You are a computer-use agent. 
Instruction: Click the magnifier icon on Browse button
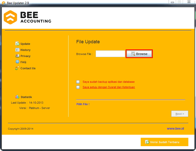pos(133,54)
